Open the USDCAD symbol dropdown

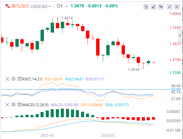coord(41,6)
